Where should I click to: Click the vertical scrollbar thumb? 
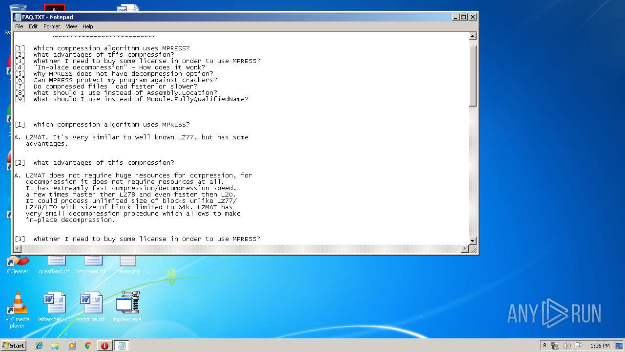472,75
